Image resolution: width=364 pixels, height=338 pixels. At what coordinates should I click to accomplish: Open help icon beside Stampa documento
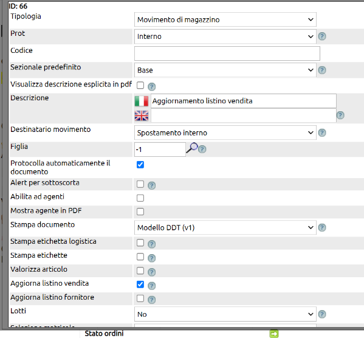[x=322, y=227]
